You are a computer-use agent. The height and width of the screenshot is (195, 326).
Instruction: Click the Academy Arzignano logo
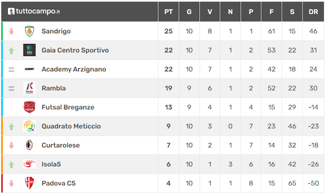29,69
